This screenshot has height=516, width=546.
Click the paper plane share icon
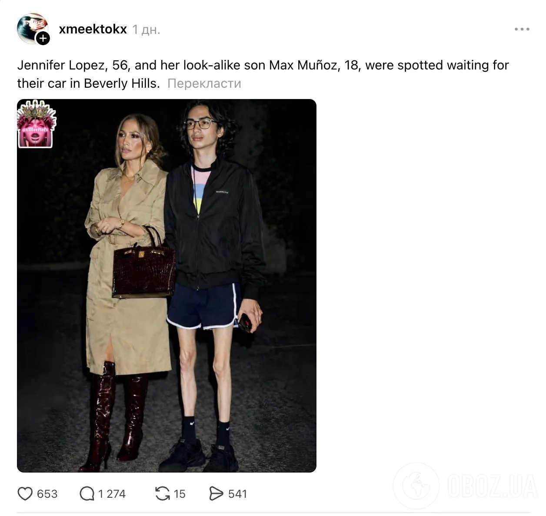(216, 494)
